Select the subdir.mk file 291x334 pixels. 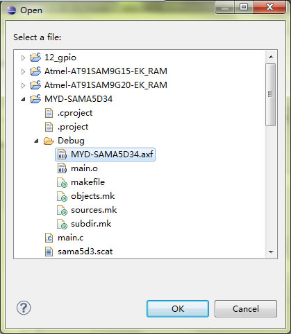coord(91,224)
